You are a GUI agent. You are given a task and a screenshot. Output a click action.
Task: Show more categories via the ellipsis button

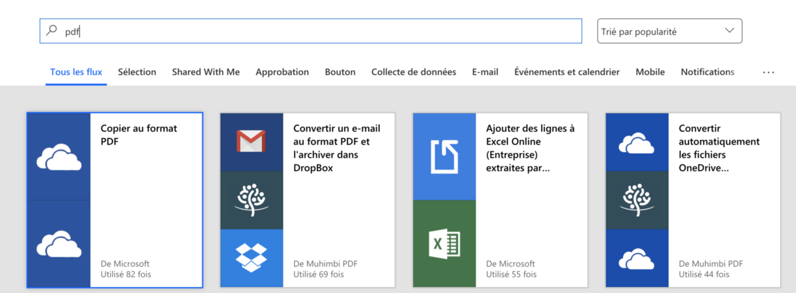[768, 72]
